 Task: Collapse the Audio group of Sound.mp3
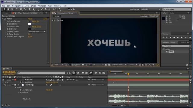[x=15, y=87]
